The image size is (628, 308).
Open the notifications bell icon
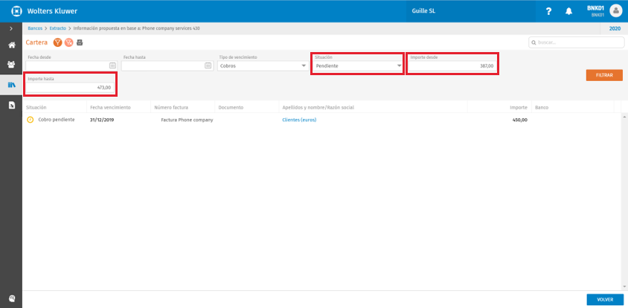point(568,12)
